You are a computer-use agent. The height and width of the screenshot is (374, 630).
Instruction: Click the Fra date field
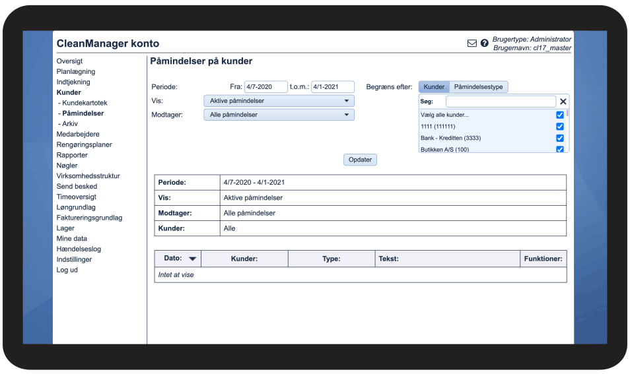pyautogui.click(x=266, y=86)
